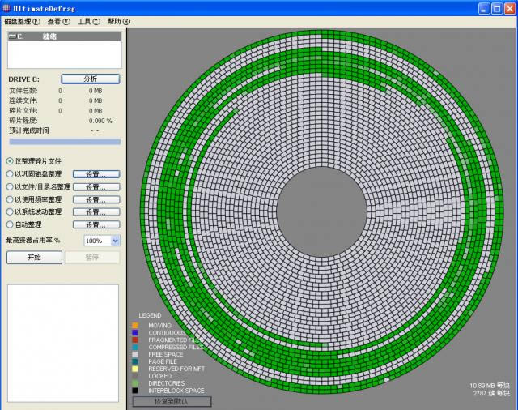
Task: Click the 连续文件 label
Action: [23, 100]
